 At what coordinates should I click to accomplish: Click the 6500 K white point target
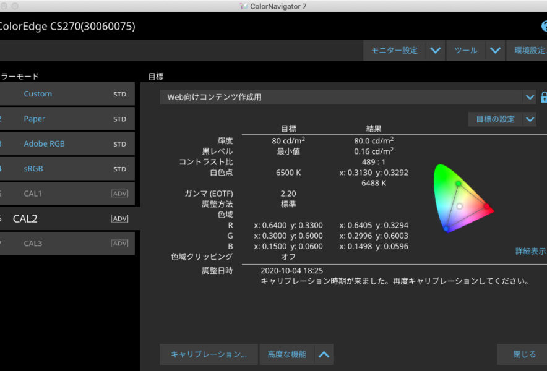click(288, 173)
